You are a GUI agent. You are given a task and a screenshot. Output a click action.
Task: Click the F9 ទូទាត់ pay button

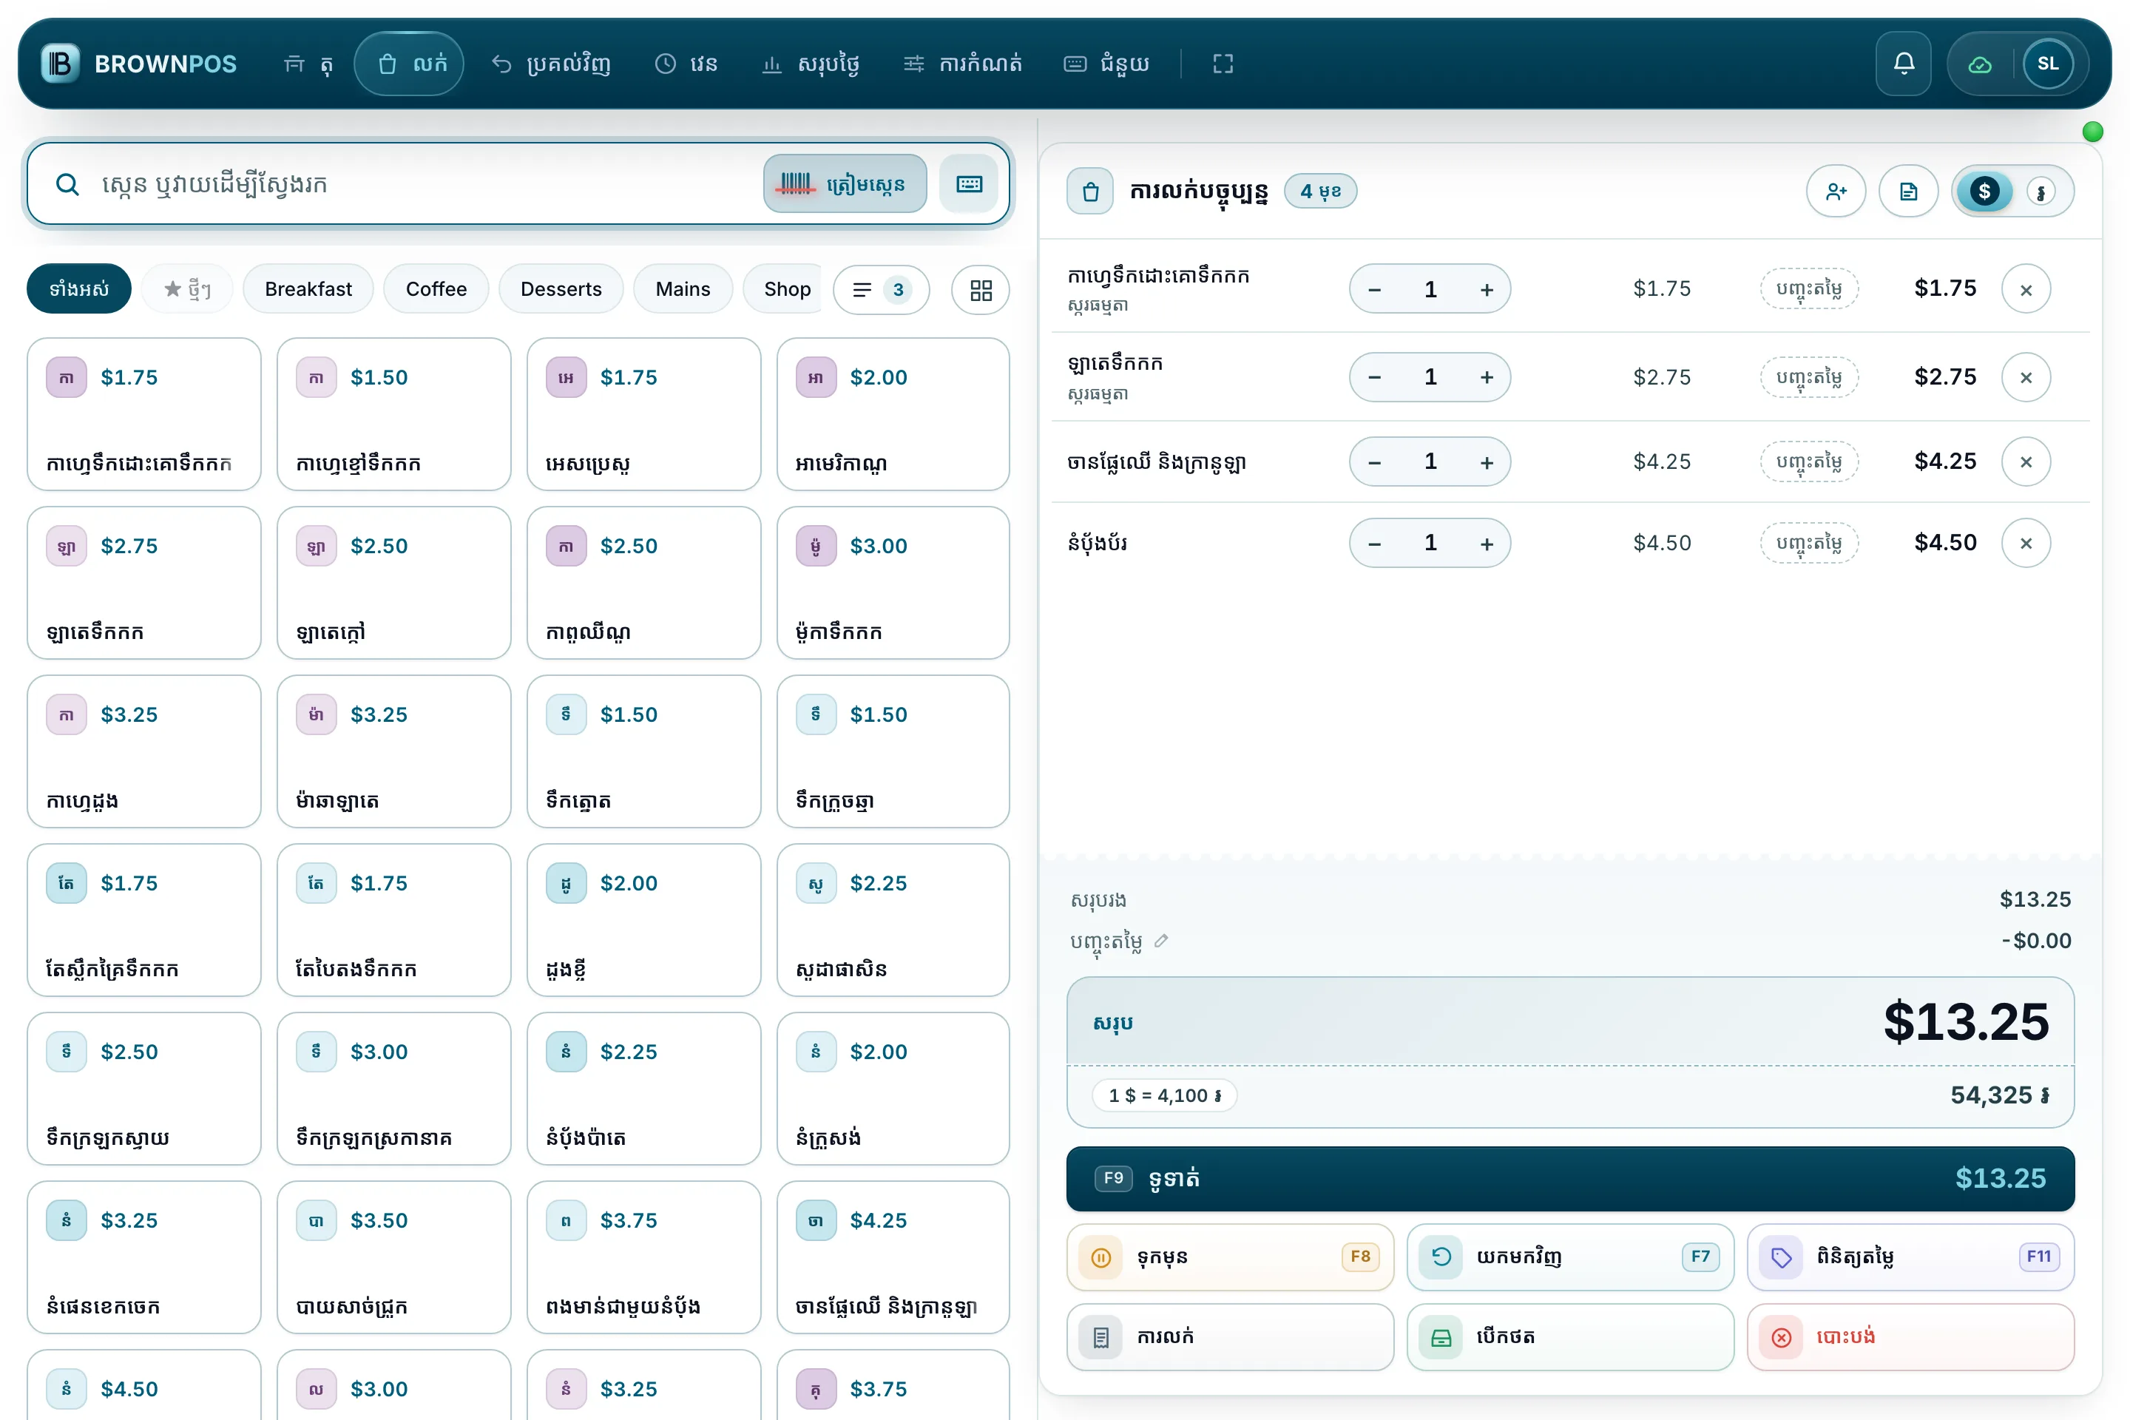pos(1570,1178)
